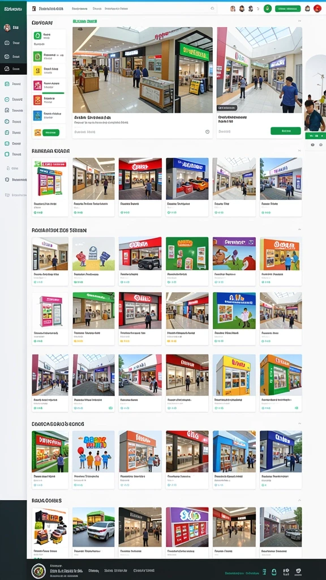Open the blue icon tile in left list
The image size is (326, 580).
pyautogui.click(x=38, y=116)
